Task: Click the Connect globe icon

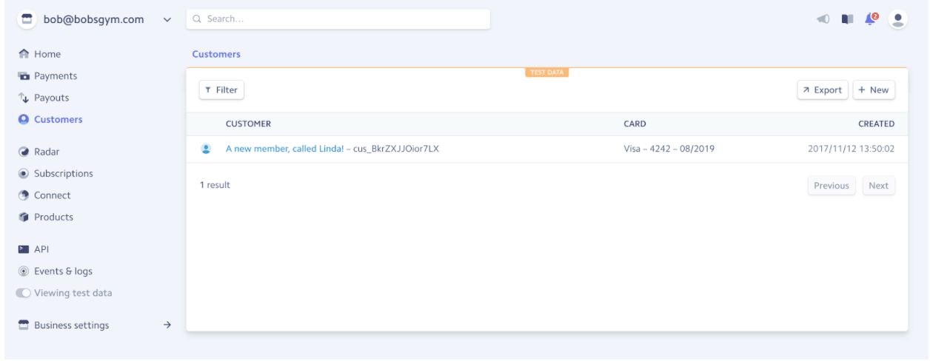Action: tap(24, 195)
